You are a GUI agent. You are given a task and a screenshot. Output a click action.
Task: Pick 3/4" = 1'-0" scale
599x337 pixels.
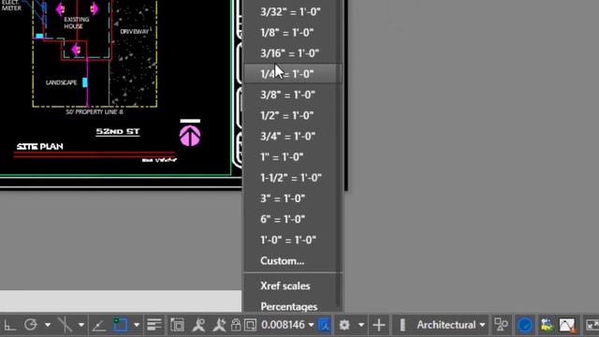coord(293,136)
